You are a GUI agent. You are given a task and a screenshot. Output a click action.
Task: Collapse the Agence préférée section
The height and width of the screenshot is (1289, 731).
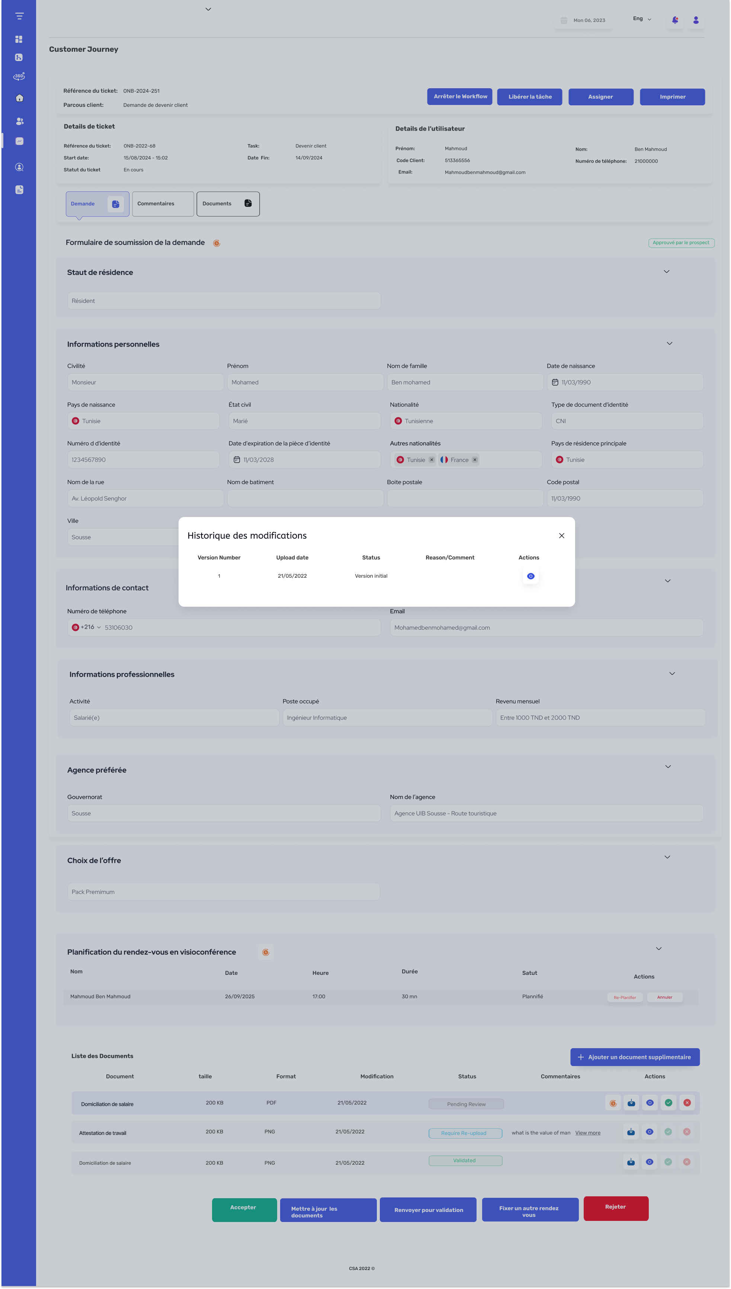[668, 766]
